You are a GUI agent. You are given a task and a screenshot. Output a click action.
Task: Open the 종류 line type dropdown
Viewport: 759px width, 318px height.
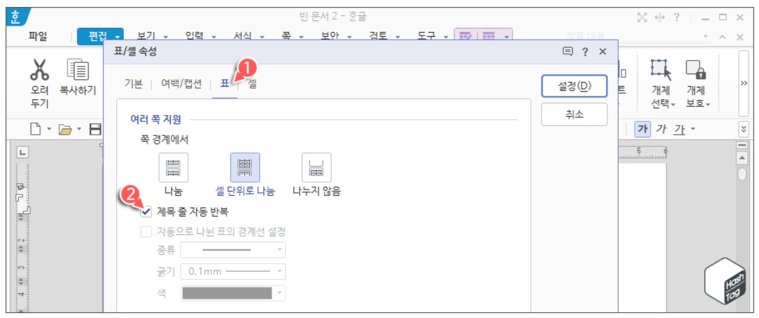233,250
